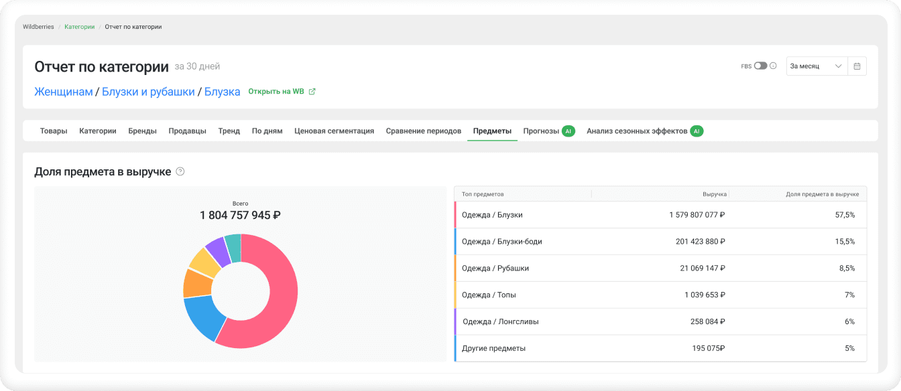Viewport: 901px width, 391px height.
Task: Toggle the FBS switch
Action: pyautogui.click(x=760, y=66)
